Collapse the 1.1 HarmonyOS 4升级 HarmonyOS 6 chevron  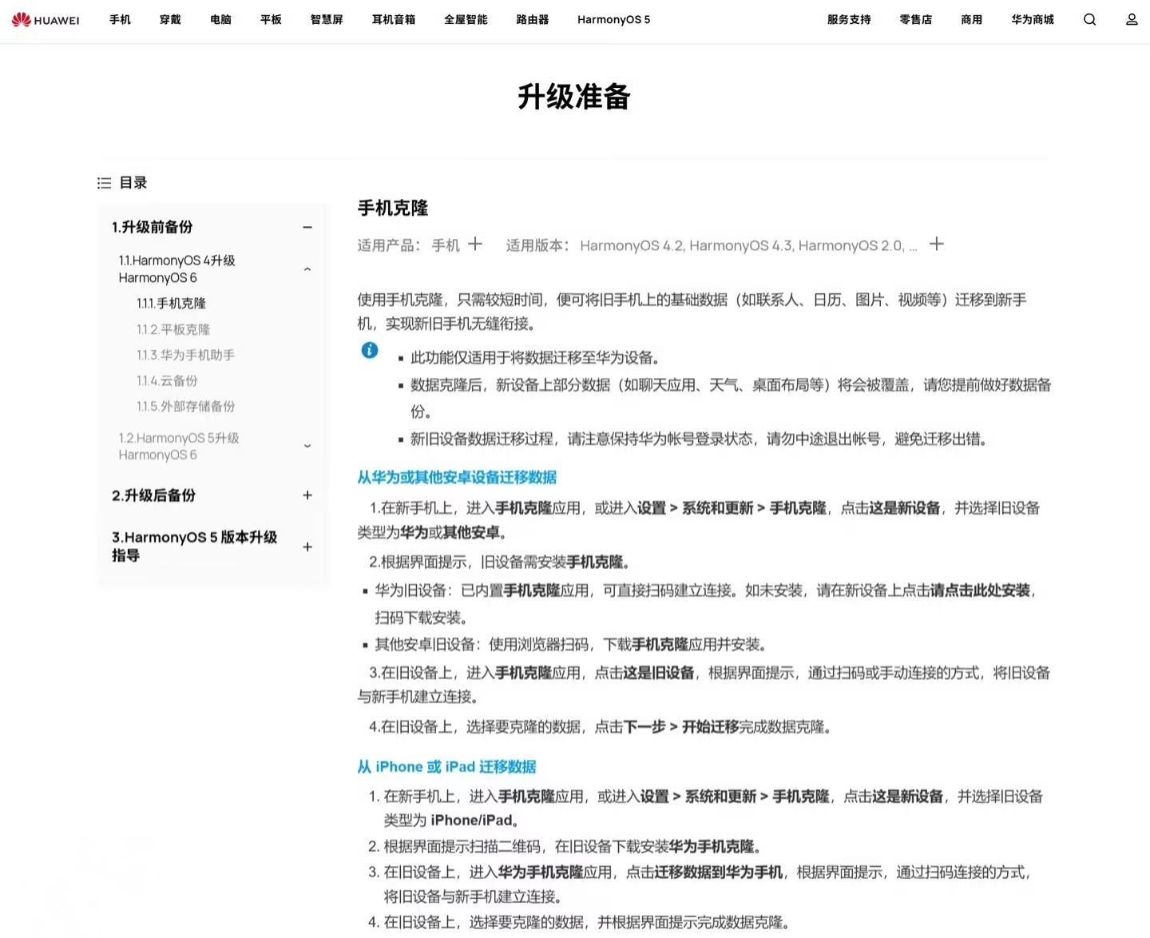307,269
